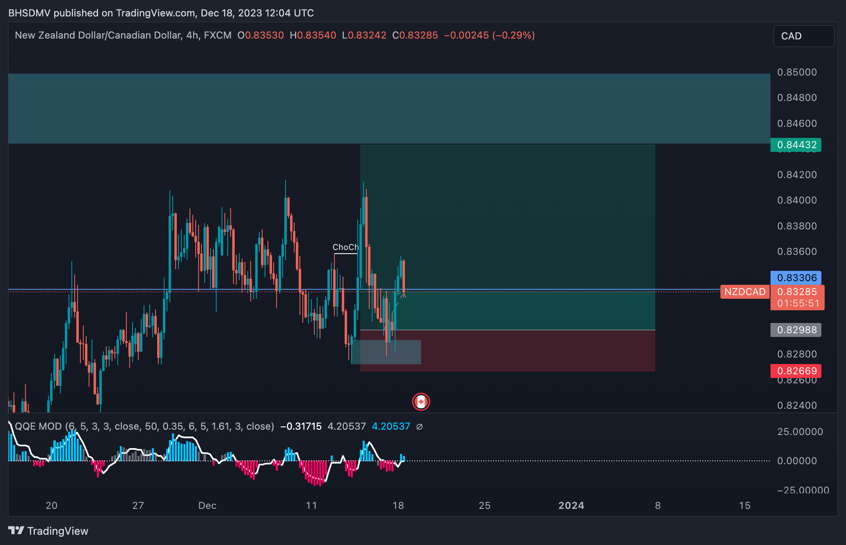
Task: Click the gray demand zone box near 0.828
Action: (386, 352)
